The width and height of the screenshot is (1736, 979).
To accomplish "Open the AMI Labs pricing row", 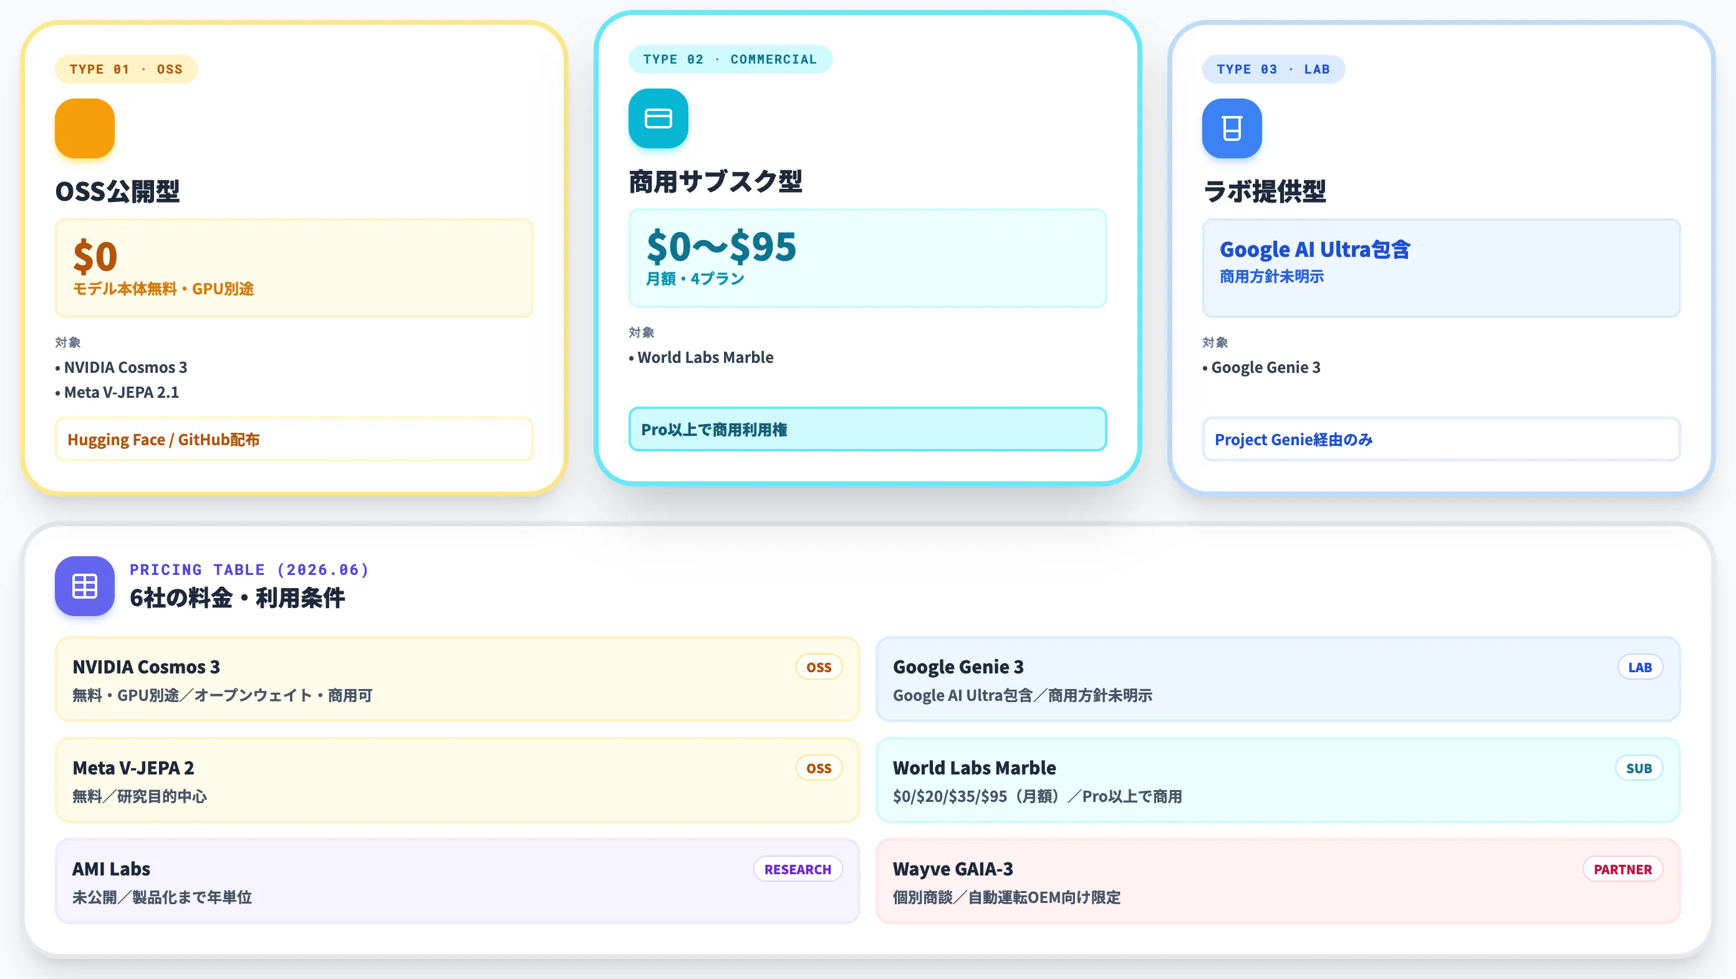I will point(458,881).
